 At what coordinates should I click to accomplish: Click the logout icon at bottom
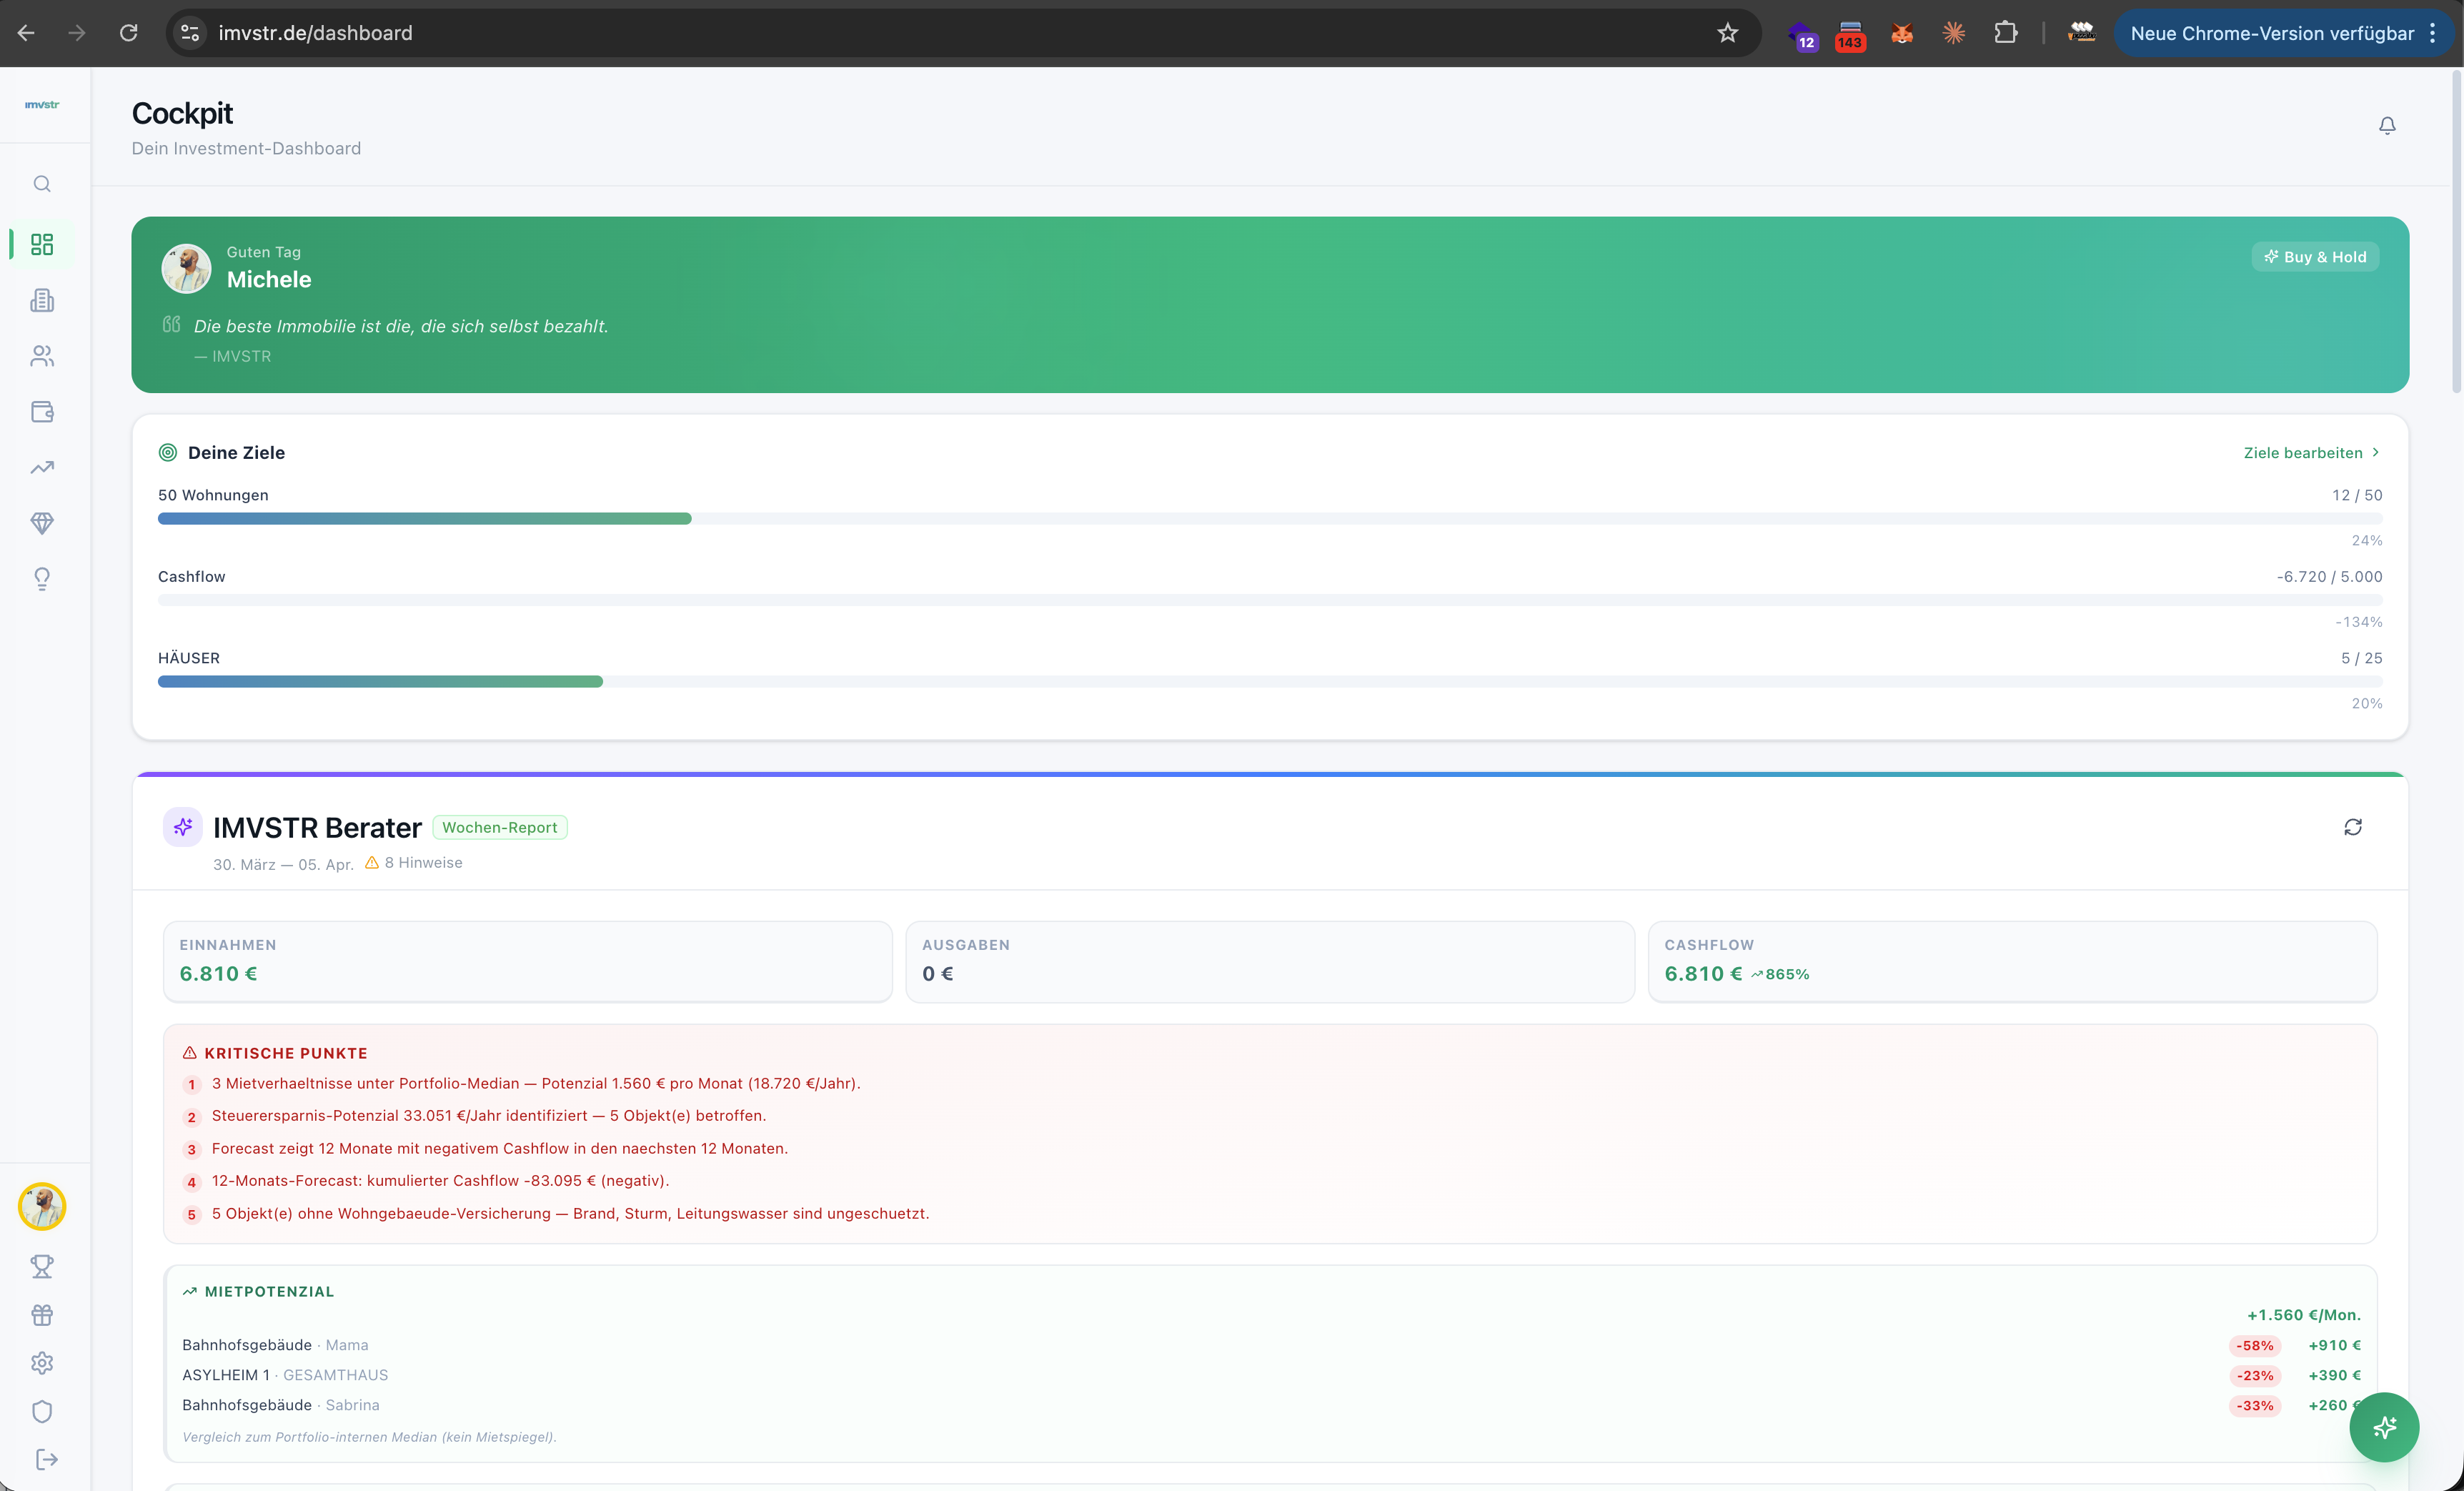coord(46,1460)
